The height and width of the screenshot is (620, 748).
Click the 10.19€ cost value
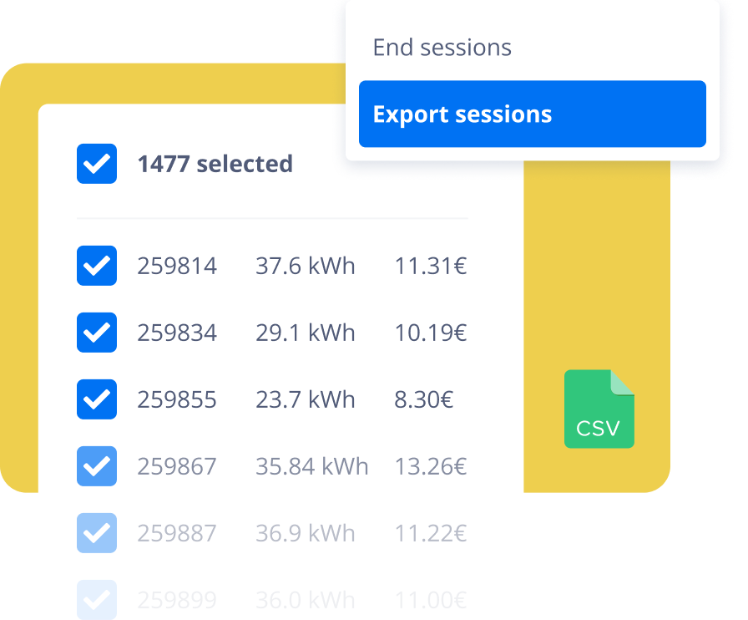[430, 333]
